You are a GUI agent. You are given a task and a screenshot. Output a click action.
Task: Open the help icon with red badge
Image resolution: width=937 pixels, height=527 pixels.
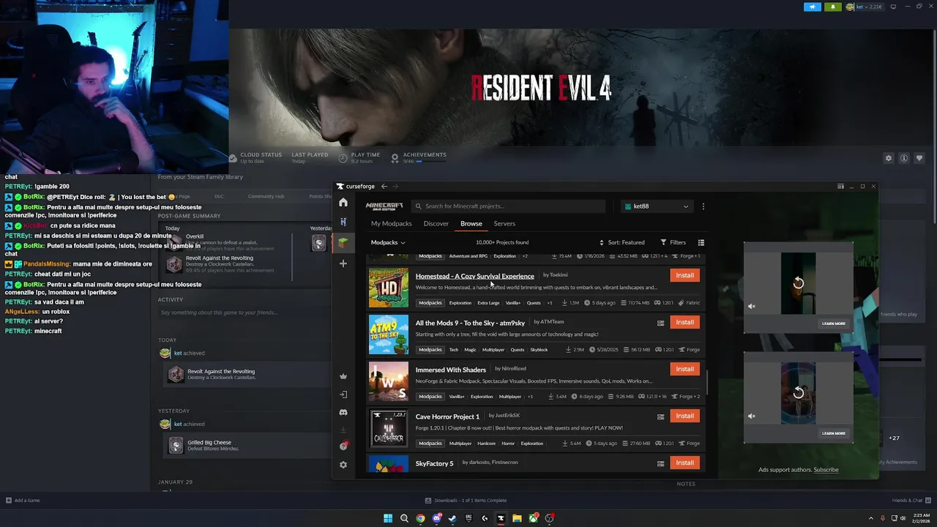point(343,446)
